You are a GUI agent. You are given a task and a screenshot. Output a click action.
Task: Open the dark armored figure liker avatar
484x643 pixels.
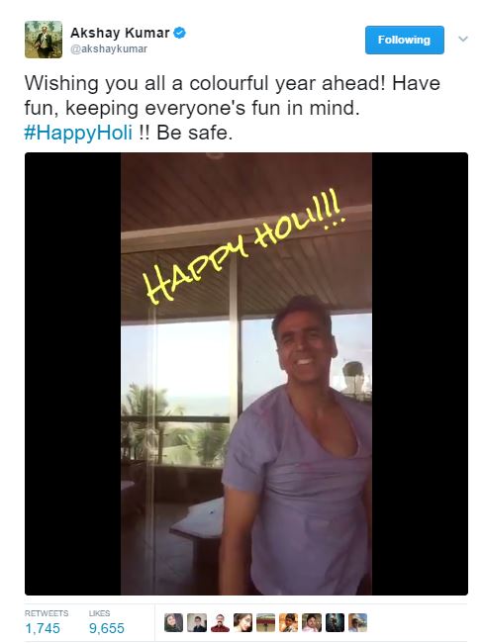tap(335, 622)
